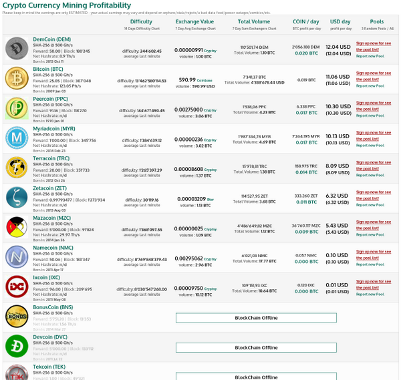Click 'the pool list!' in Mazacoin row

pyautogui.click(x=368, y=228)
